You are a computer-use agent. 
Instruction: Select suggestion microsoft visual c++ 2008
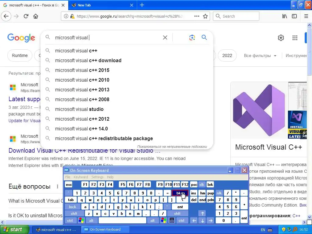[x=127, y=99]
